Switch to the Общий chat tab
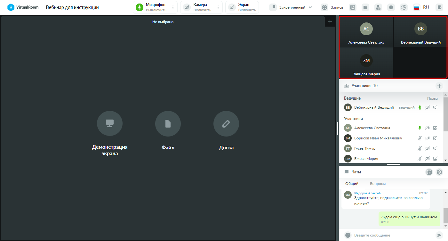 click(x=352, y=184)
